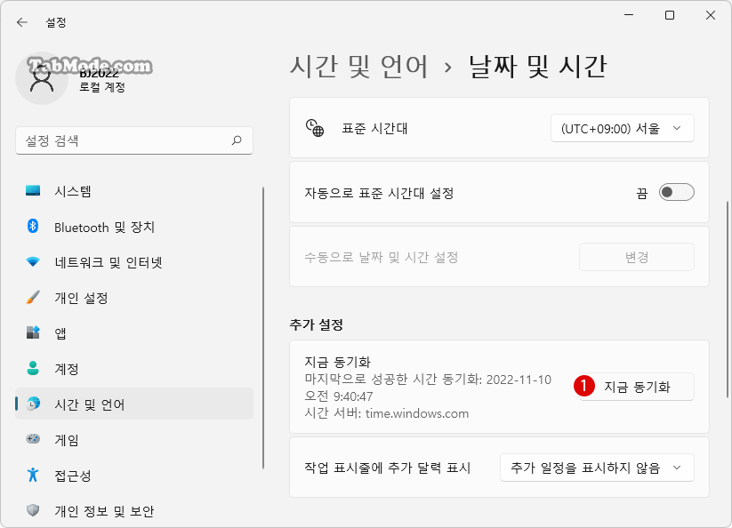This screenshot has height=528, width=732.
Task: Click the Bluetooth icon in sidebar
Action: point(33,226)
